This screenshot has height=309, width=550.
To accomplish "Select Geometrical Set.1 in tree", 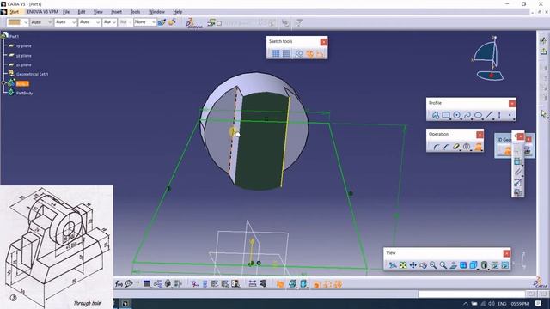I will pos(33,74).
